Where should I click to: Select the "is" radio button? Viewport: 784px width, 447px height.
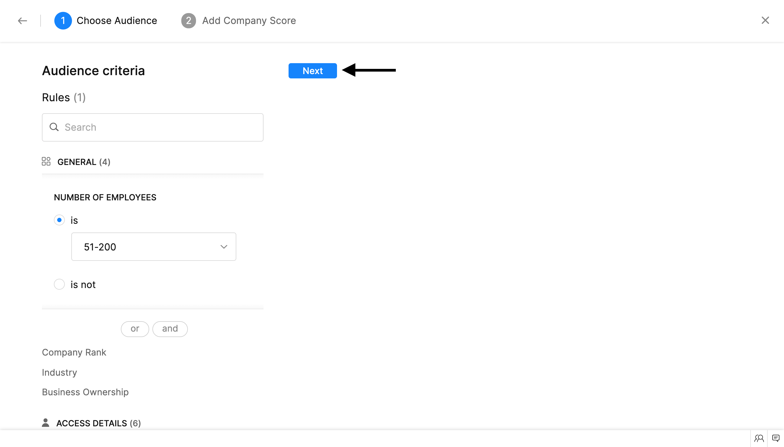pyautogui.click(x=59, y=220)
